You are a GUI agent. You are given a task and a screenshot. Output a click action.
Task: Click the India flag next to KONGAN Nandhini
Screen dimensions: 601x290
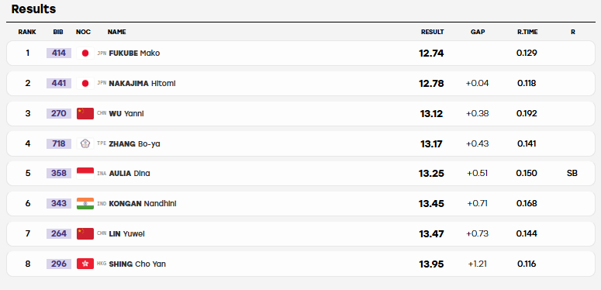[85, 203]
